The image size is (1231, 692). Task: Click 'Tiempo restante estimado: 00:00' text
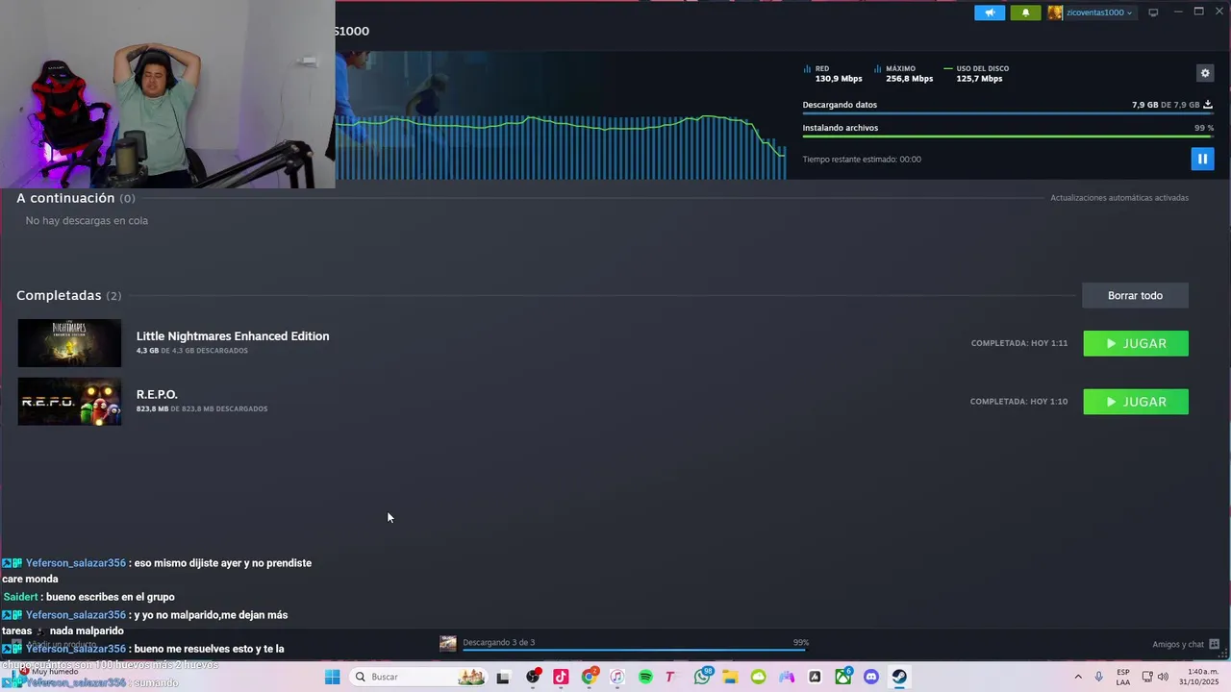[x=862, y=160]
